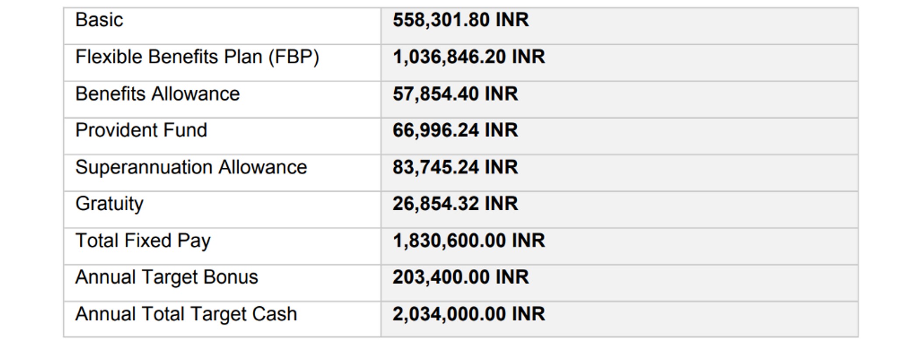Click the Benefits Allowance label
The height and width of the screenshot is (349, 897).
158,94
